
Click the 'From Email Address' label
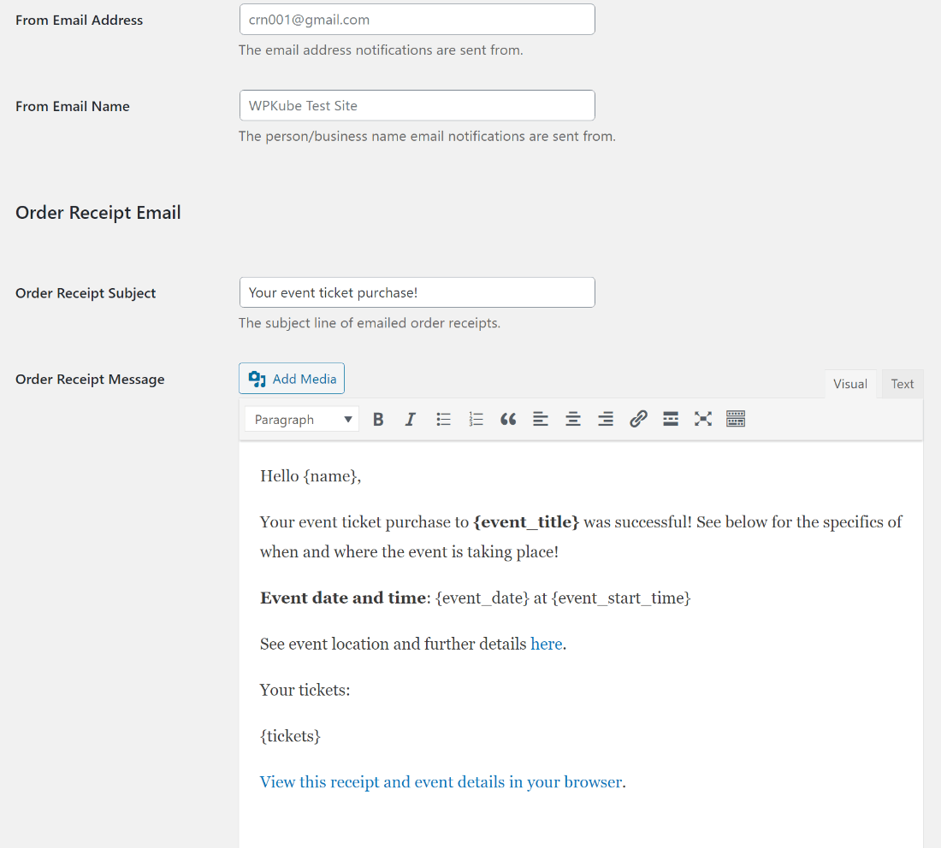[x=80, y=21]
